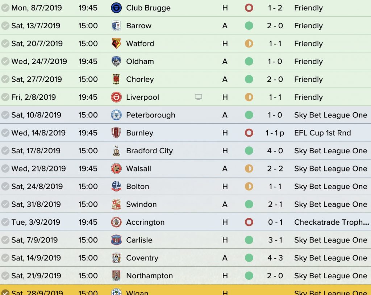Click the 4 - 3 Coventry result
Viewport: 371px width, 295px height.
(x=275, y=258)
